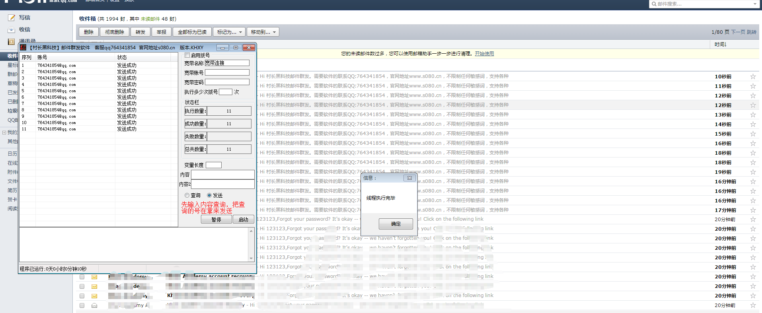The height and width of the screenshot is (313, 762).
Task: Click the 账号 column header
Action: pos(76,57)
